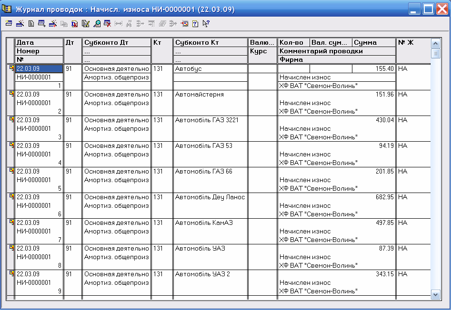Select the "Автомобіль КамАЗ" cell

(210, 223)
